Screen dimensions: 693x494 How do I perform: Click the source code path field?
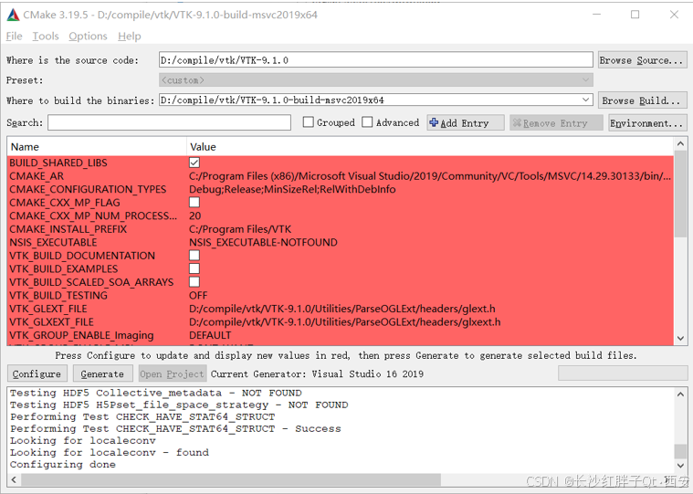375,59
